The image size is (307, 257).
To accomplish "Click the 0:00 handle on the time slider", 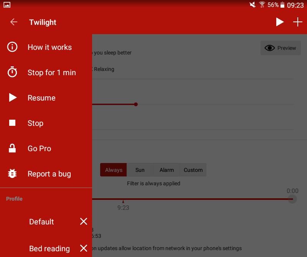I will tap(292, 199).
